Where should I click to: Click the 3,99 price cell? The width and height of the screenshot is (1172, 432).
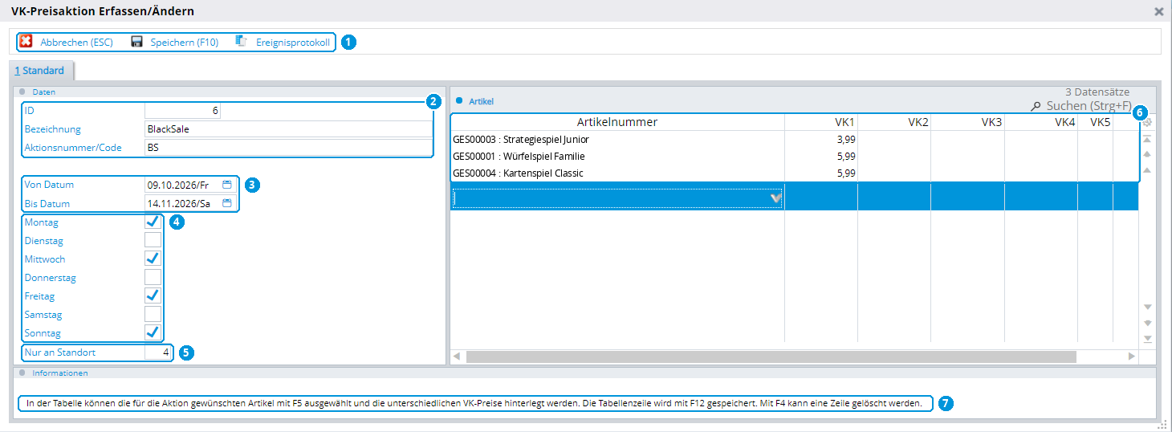(821, 140)
